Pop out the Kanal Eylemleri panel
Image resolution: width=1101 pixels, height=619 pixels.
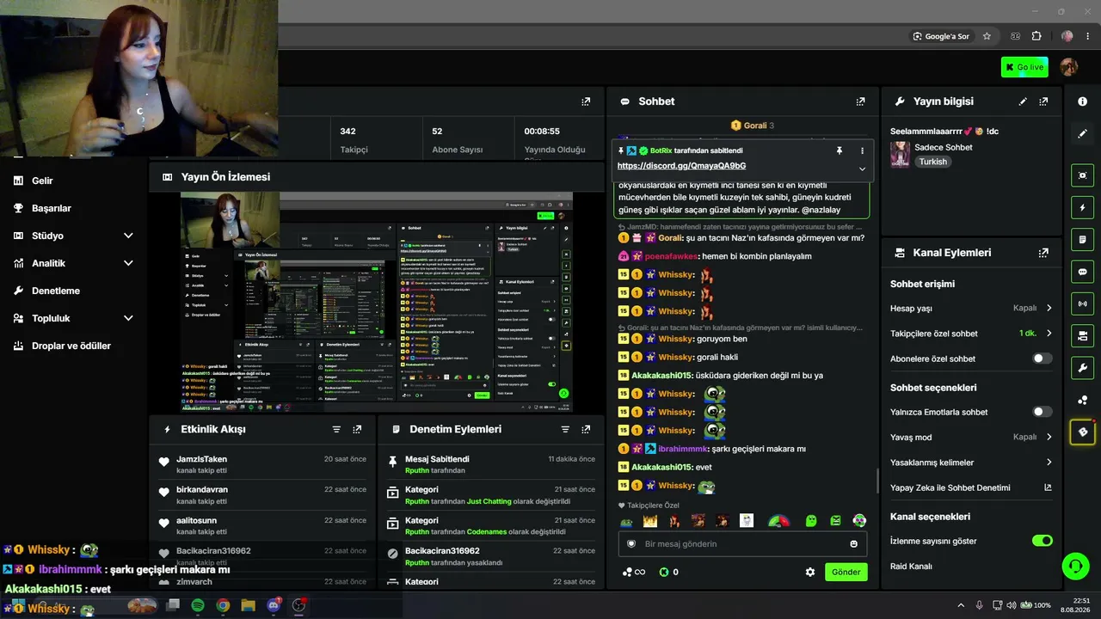coord(1043,253)
